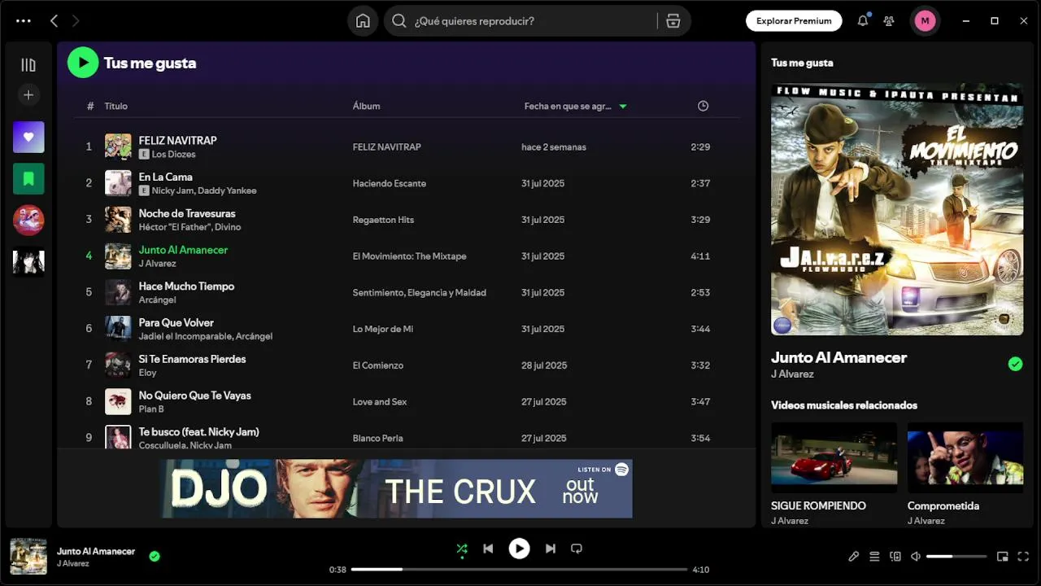Adjust the volume slider
Viewport: 1041px width, 586px height.
(956, 557)
